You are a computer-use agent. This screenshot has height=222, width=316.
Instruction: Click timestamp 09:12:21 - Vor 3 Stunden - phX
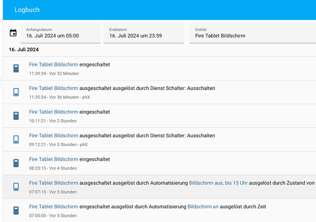[58, 145]
